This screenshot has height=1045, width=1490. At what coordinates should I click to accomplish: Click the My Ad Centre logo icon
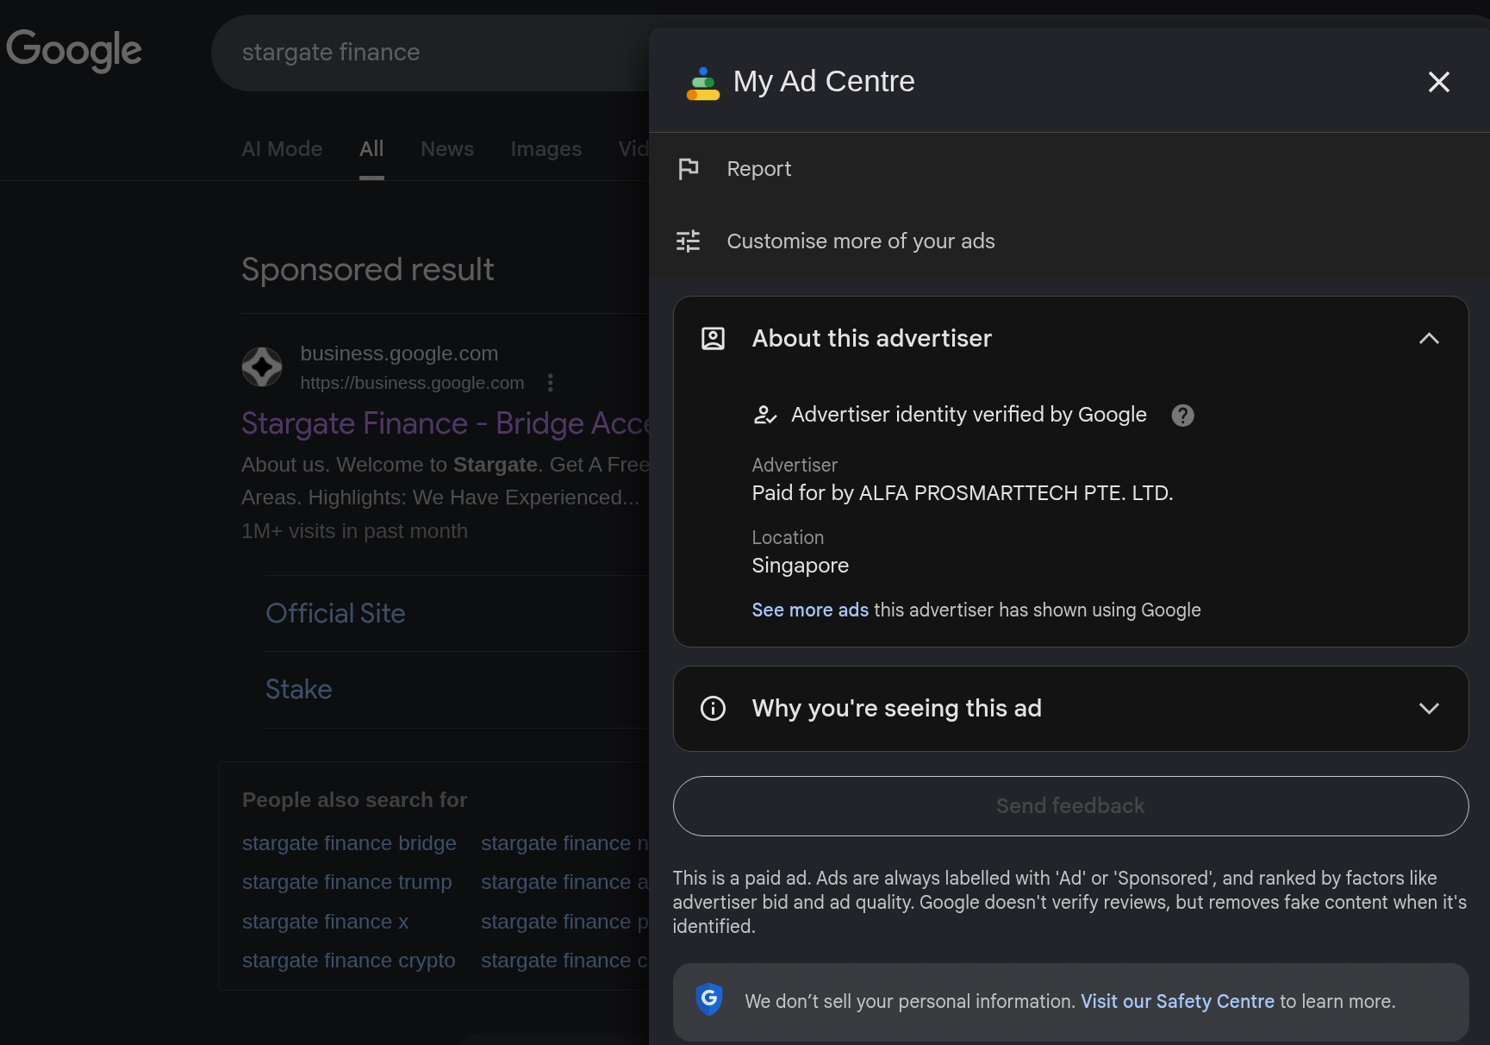[x=702, y=83]
